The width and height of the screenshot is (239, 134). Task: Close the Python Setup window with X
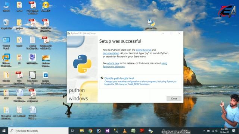[x=179, y=33]
